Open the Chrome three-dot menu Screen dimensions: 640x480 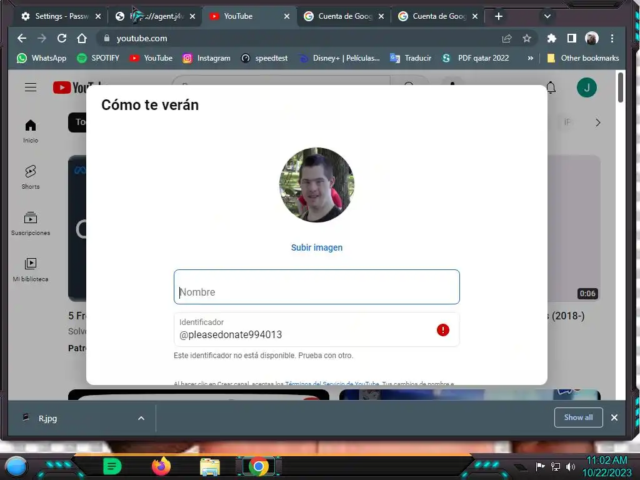point(612,38)
